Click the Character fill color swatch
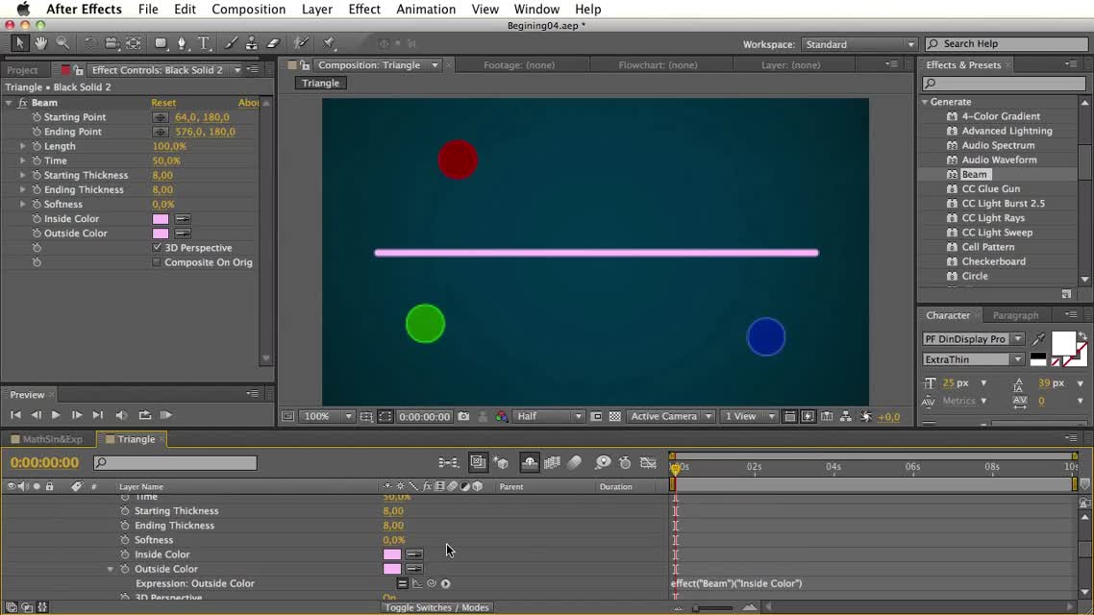 click(1062, 343)
